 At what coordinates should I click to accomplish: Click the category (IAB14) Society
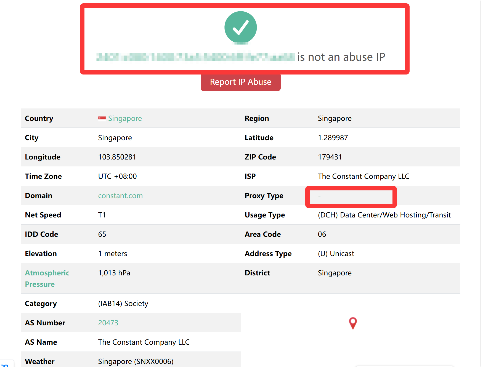123,304
